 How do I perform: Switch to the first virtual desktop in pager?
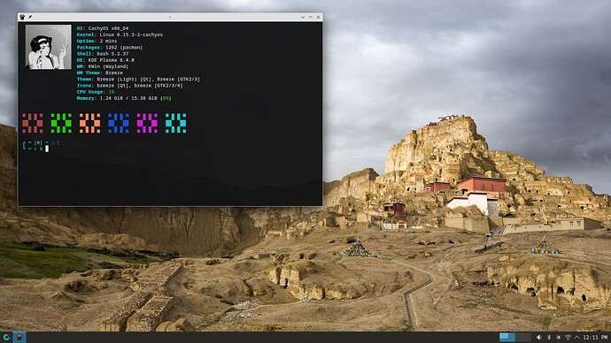tap(507, 337)
